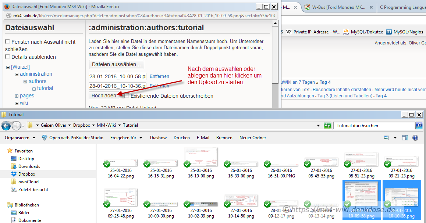
Task: Click 'Dateien auswählen…' button
Action: click(x=116, y=64)
